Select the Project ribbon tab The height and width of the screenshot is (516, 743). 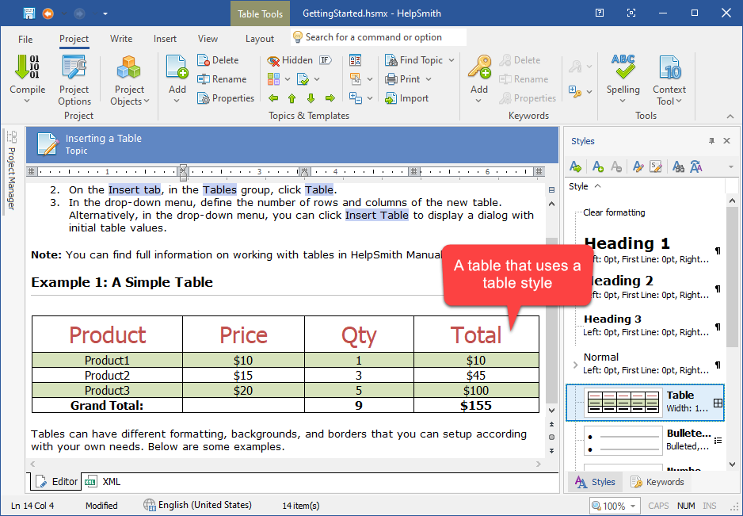74,39
